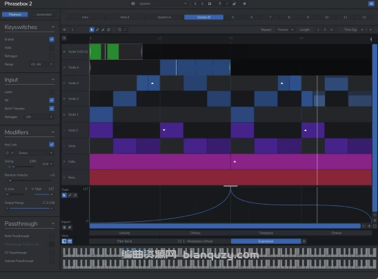This screenshot has width=378, height=279.
Task: Open settings with the gear icon
Action: point(244,3)
